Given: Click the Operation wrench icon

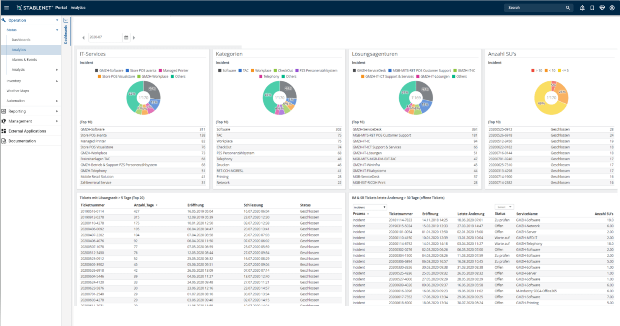Looking at the screenshot, I should [4, 20].
